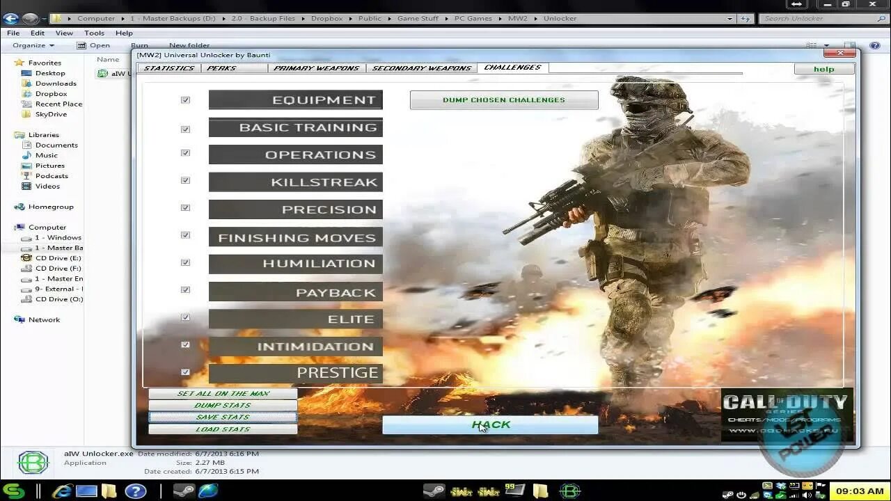Screen dimensions: 891x501
Task: Click the Explorer back arrow button
Action: click(x=10, y=19)
